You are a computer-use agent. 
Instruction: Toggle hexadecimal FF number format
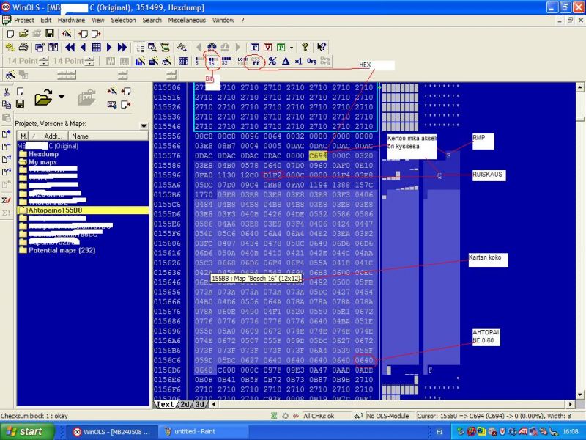coord(256,61)
